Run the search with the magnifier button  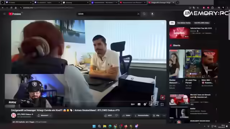click(144, 14)
